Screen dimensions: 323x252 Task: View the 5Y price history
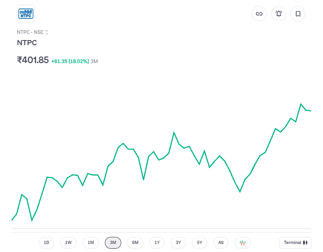tap(199, 243)
